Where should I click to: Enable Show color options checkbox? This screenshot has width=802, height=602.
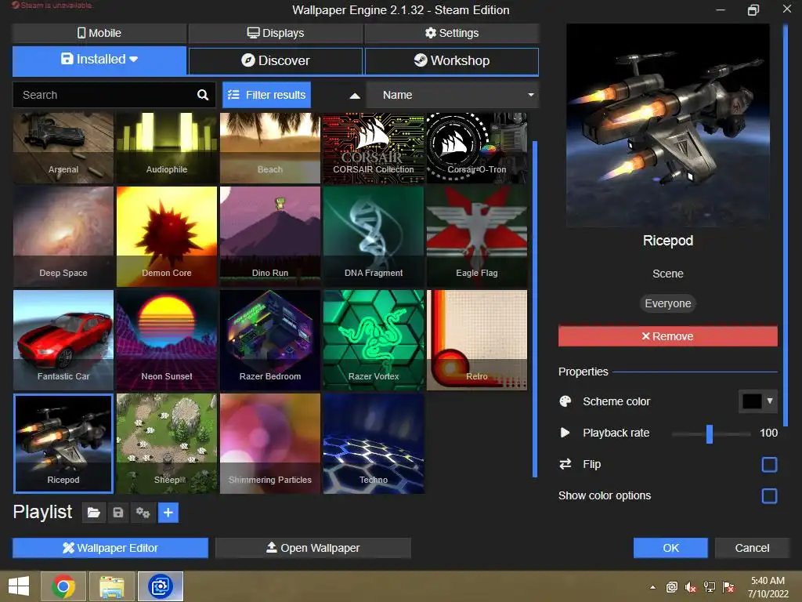(x=769, y=496)
